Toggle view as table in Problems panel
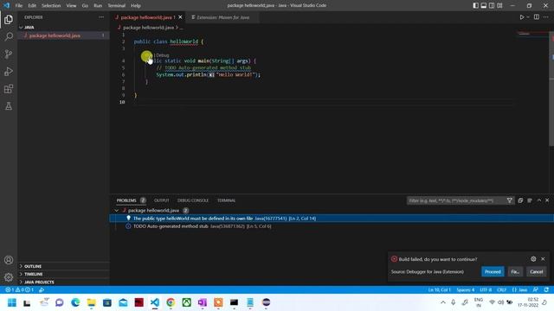This screenshot has height=311, width=554. [x=530, y=200]
